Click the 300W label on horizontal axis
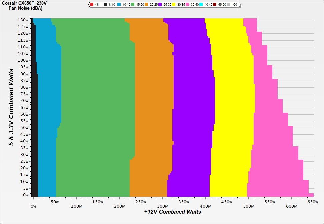 tap(162, 202)
